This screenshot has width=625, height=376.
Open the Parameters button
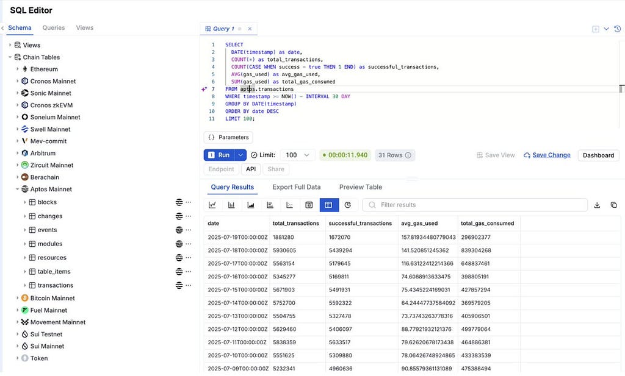[x=228, y=137]
